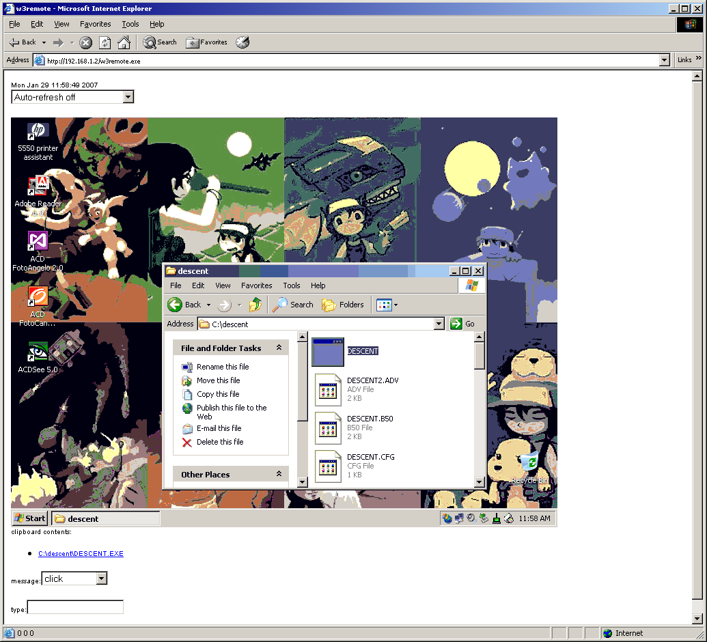This screenshot has height=642, width=707.
Task: Click the task pane scroll down arrow
Action: (303, 482)
